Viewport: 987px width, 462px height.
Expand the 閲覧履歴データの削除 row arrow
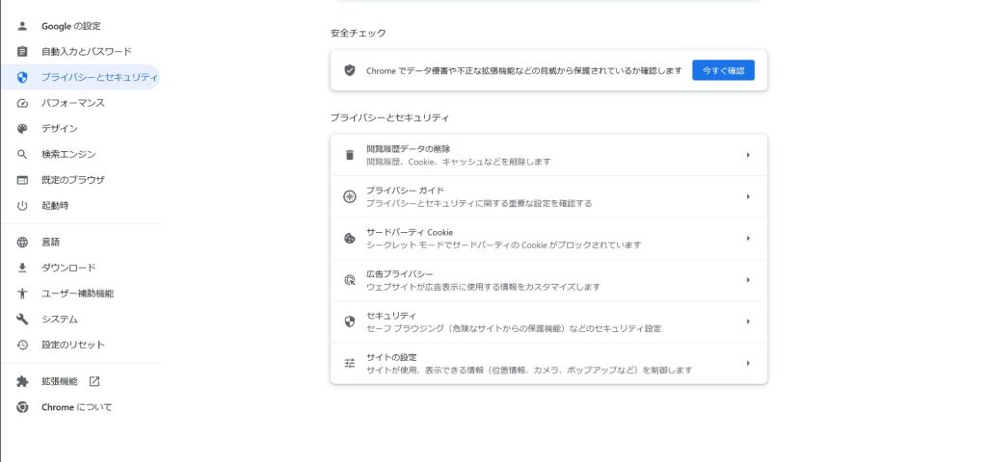tap(748, 155)
